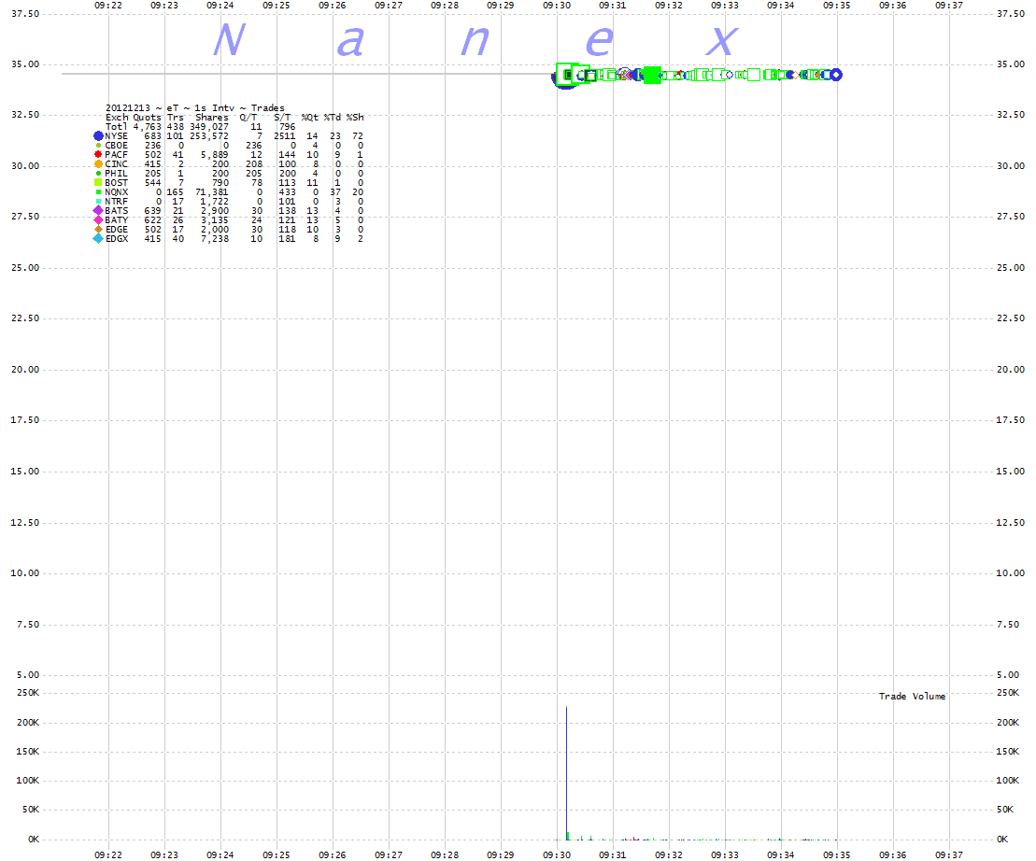Click the 'S/T' column header
The height and width of the screenshot is (861, 1036).
[282, 117]
